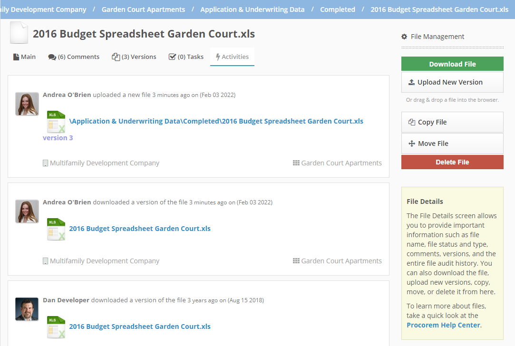Screen dimensions: 515x346
Task: Click building icon in uploaded entry's company line
Action: pos(45,163)
